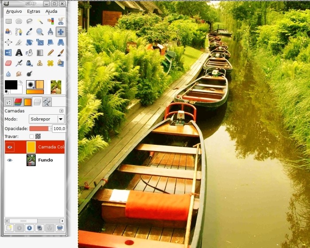Image resolution: width=310 pixels, height=248 pixels.
Task: Select the Paths tool
Action: [19, 31]
